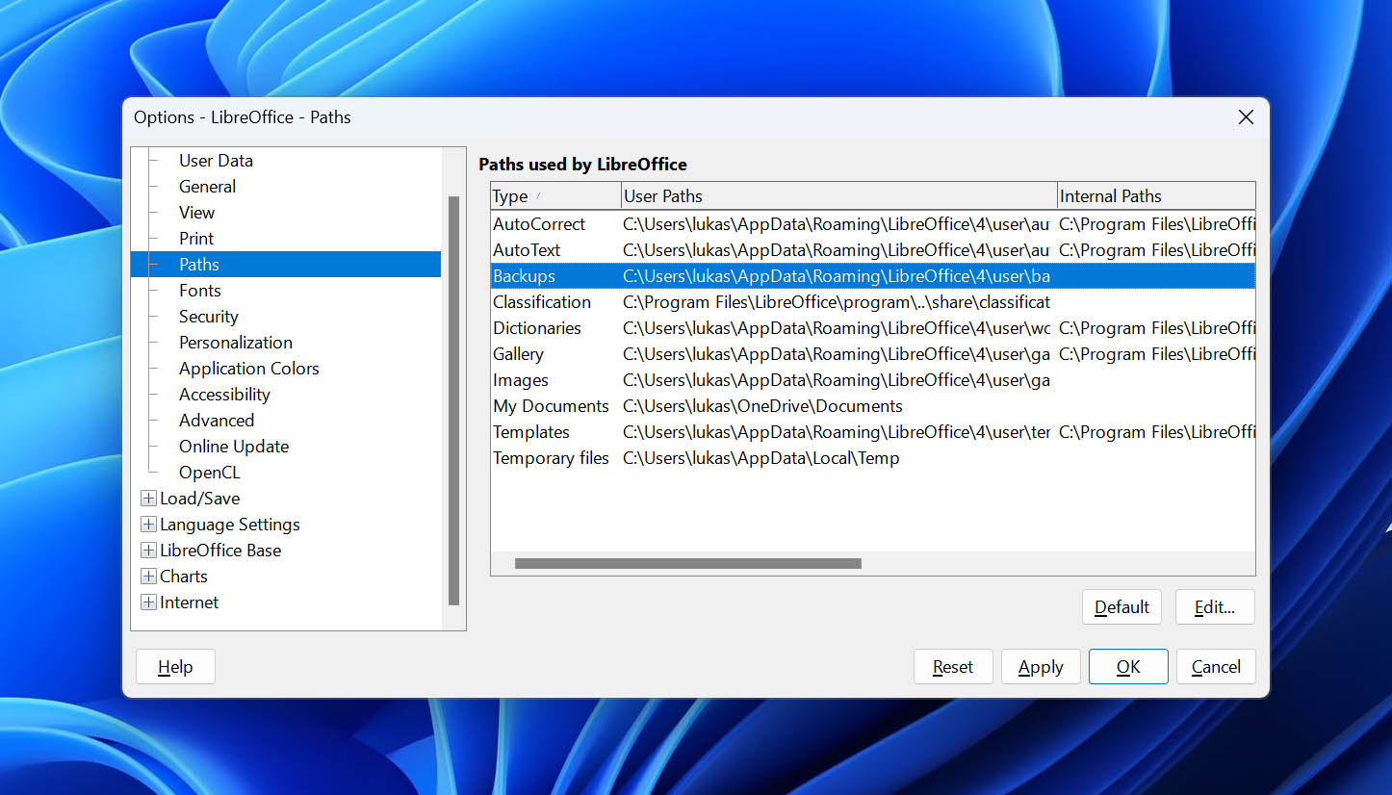Image resolution: width=1392 pixels, height=795 pixels.
Task: Expand the Internet tree node
Action: pyautogui.click(x=148, y=603)
